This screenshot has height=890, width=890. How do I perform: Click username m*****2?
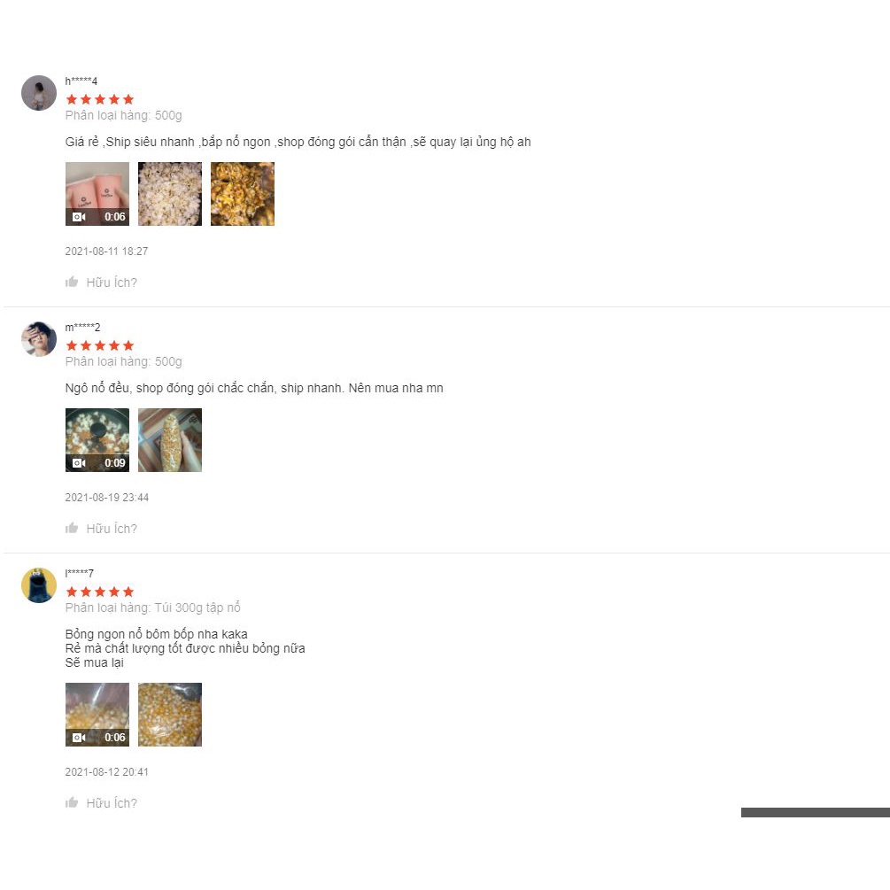pyautogui.click(x=82, y=328)
